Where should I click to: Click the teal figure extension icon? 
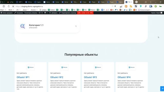coord(141,6)
